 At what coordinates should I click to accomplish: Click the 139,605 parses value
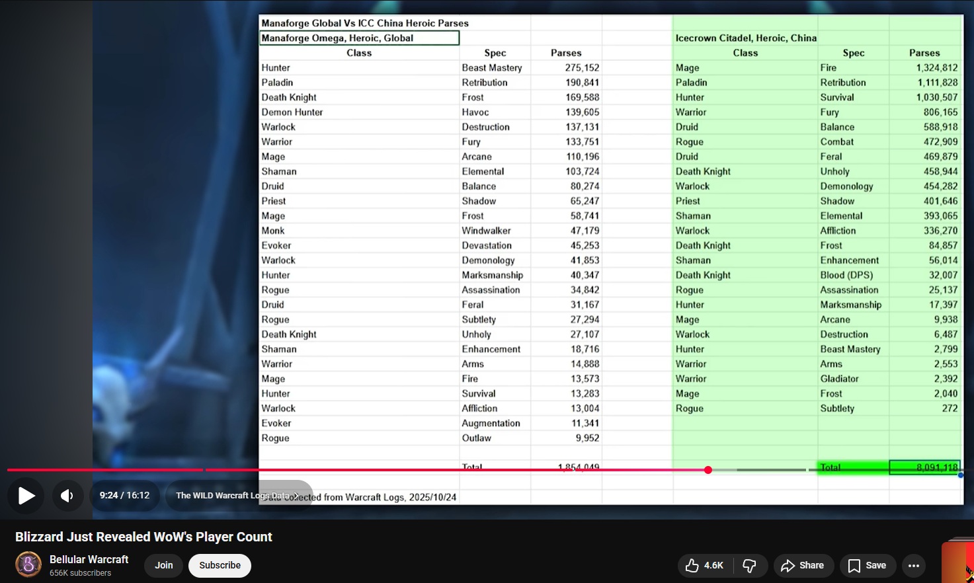click(582, 112)
